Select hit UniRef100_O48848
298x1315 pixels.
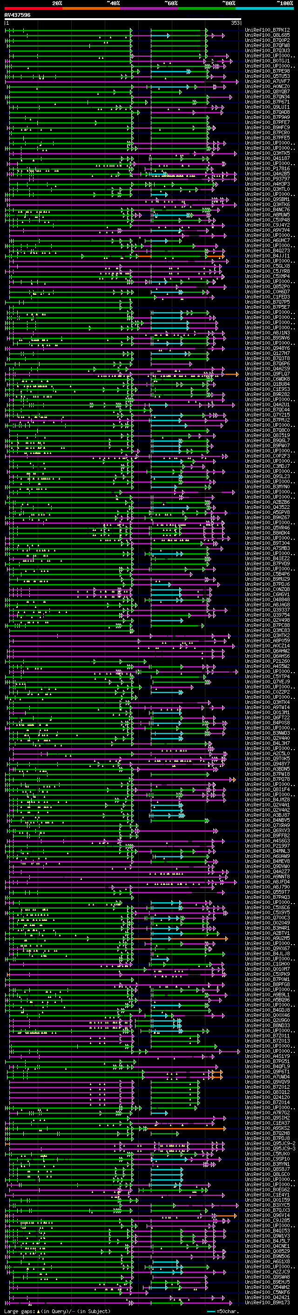click(x=267, y=599)
